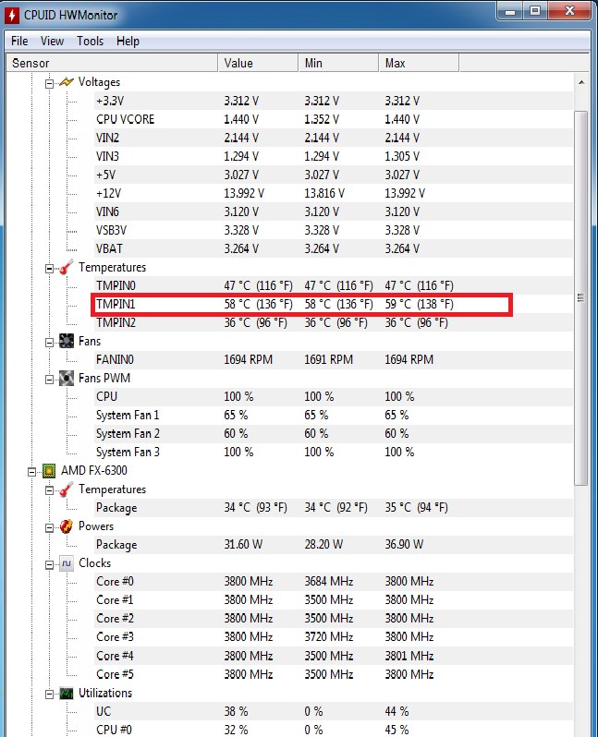598x737 pixels.
Task: Collapse the AMD FX-6300 node
Action: 31,472
